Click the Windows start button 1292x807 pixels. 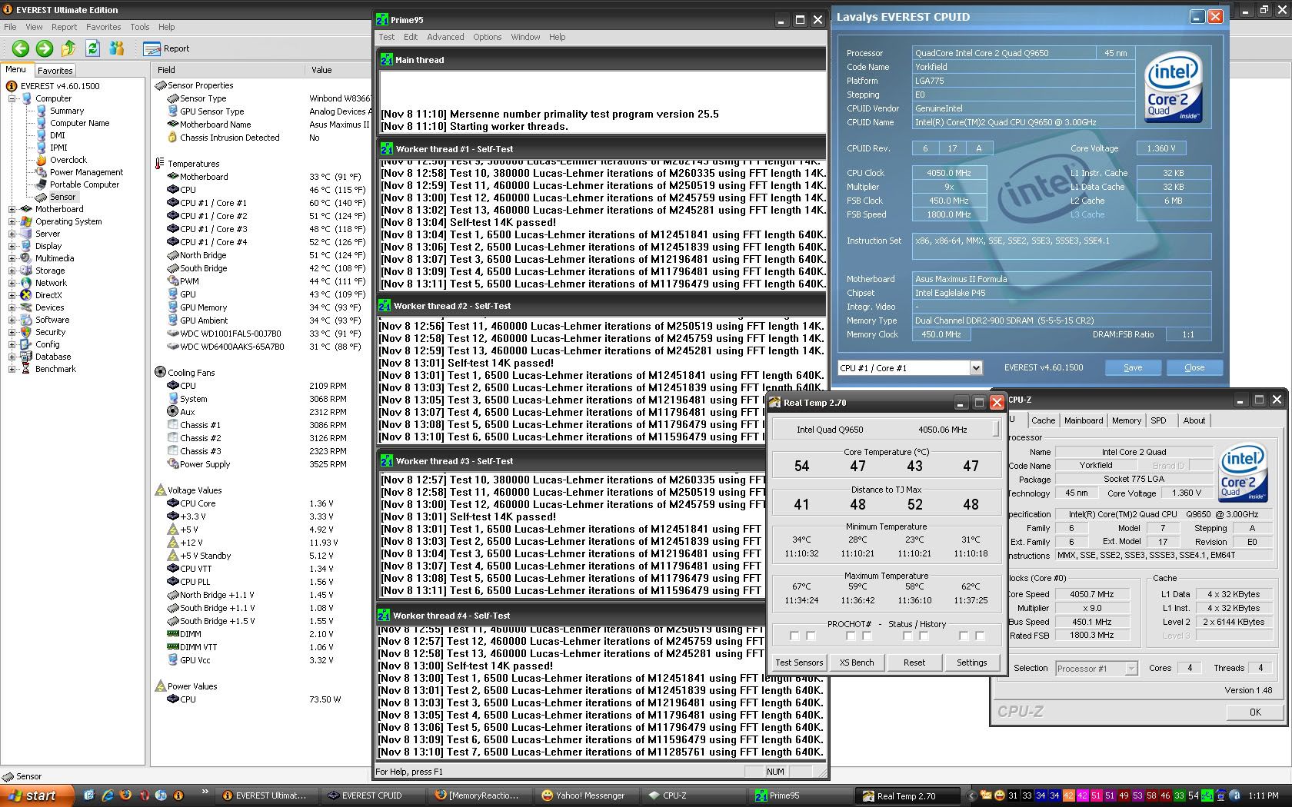click(x=37, y=795)
